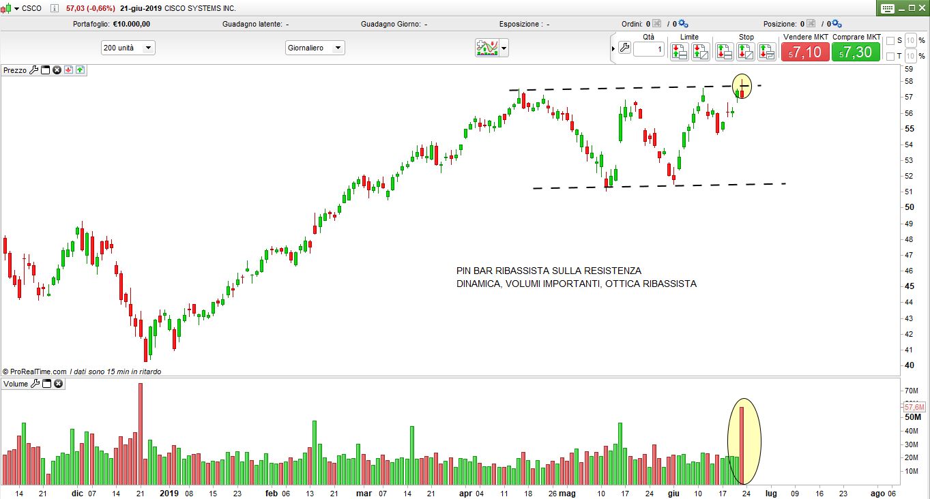The width and height of the screenshot is (930, 499).
Task: Open the indicators and trading systems icon
Action: click(x=487, y=48)
